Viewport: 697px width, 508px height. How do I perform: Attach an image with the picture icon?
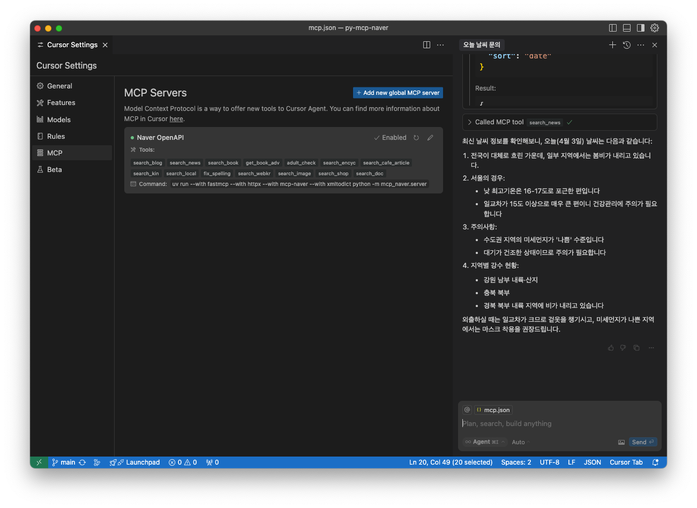coord(621,442)
